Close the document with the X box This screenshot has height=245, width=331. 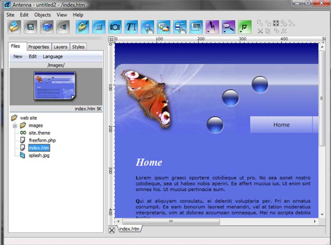click(111, 230)
